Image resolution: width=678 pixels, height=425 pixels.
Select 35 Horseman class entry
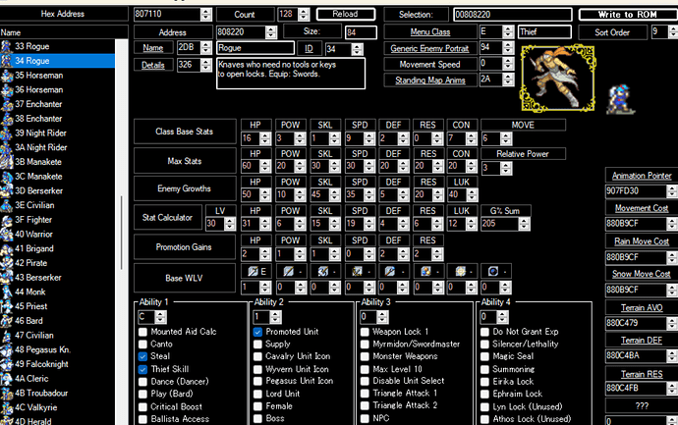[58, 76]
